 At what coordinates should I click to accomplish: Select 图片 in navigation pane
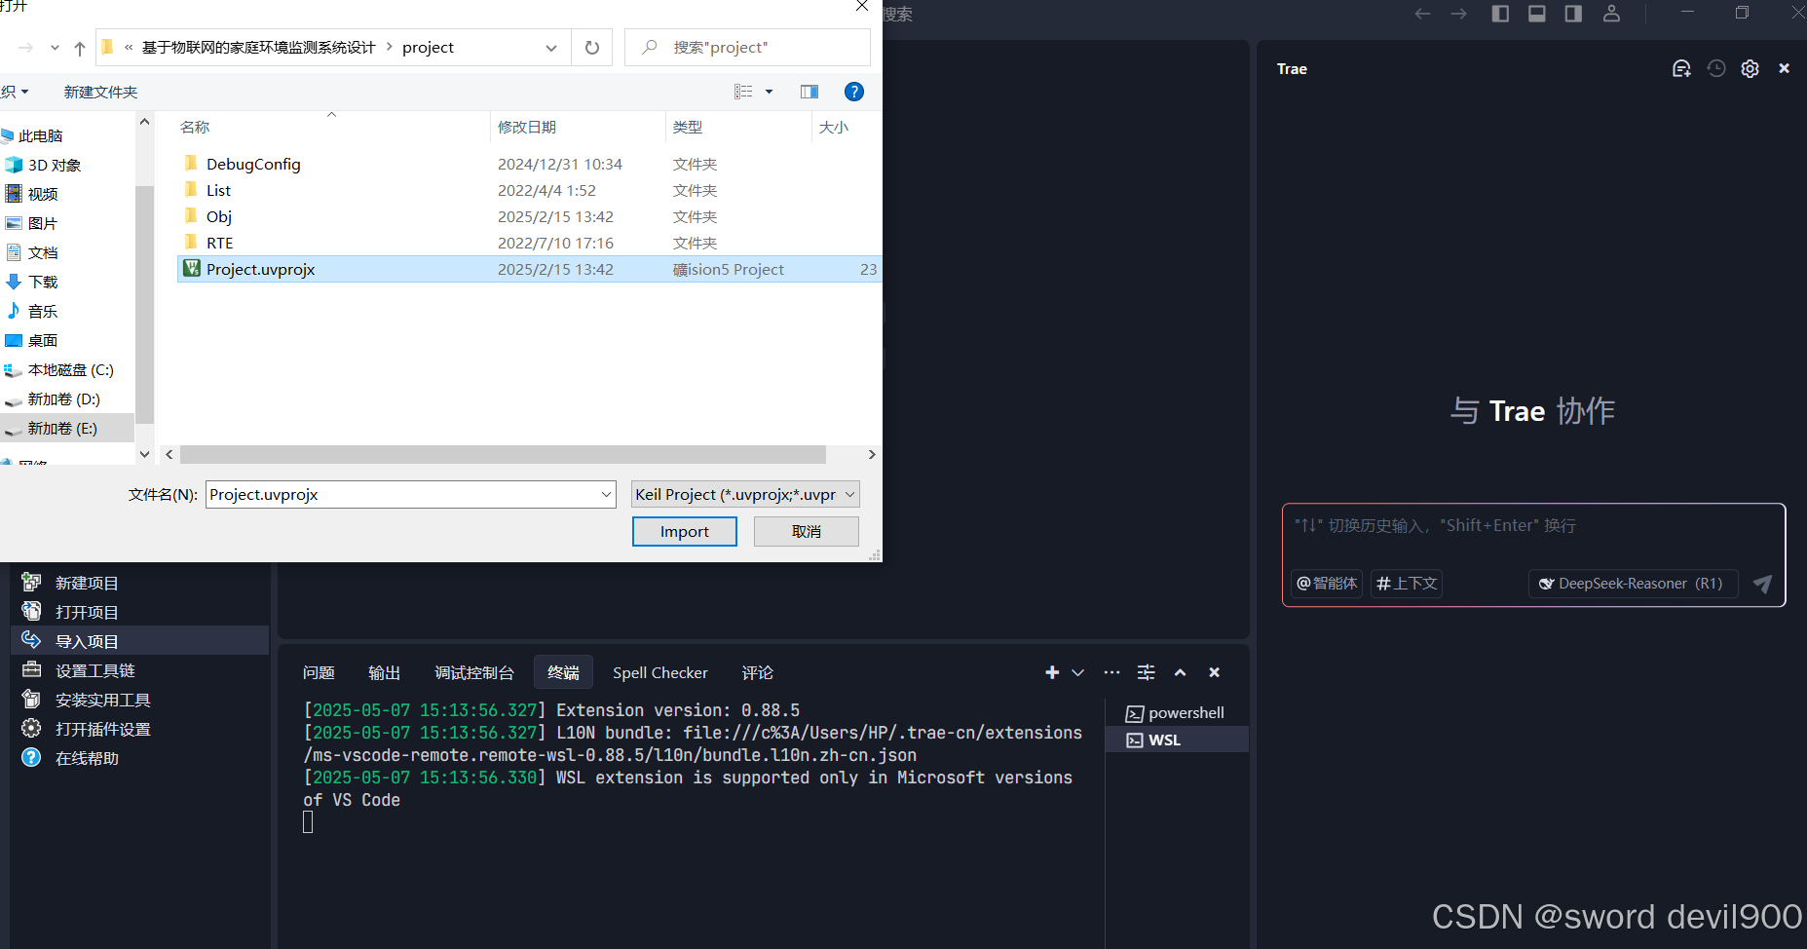click(43, 224)
